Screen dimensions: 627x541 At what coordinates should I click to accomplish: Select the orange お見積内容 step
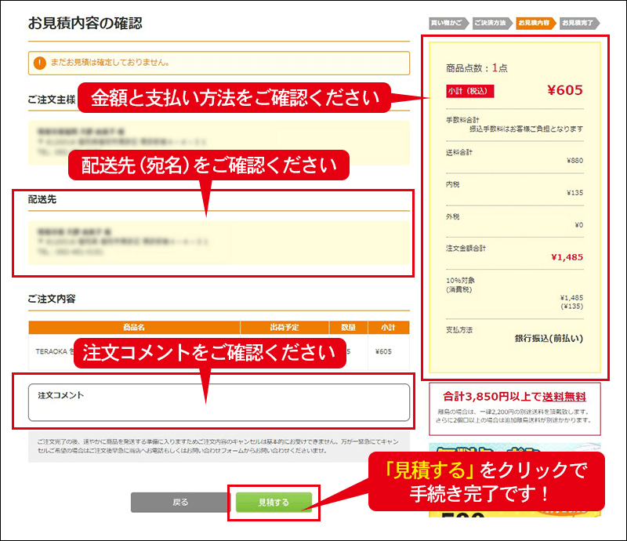(535, 23)
